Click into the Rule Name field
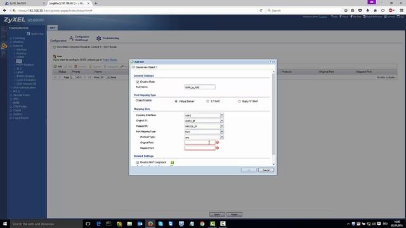This screenshot has width=406, height=228. 200,87
